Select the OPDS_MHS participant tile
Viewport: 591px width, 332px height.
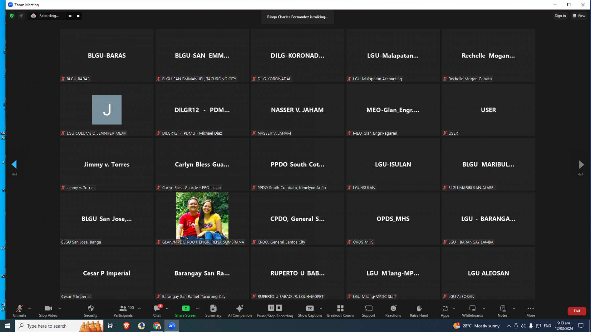click(x=393, y=219)
